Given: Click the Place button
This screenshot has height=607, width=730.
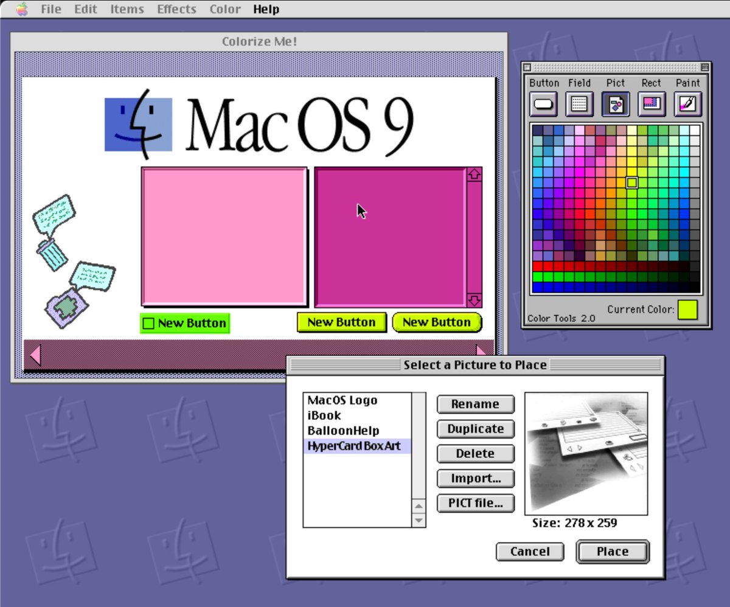Looking at the screenshot, I should (613, 552).
